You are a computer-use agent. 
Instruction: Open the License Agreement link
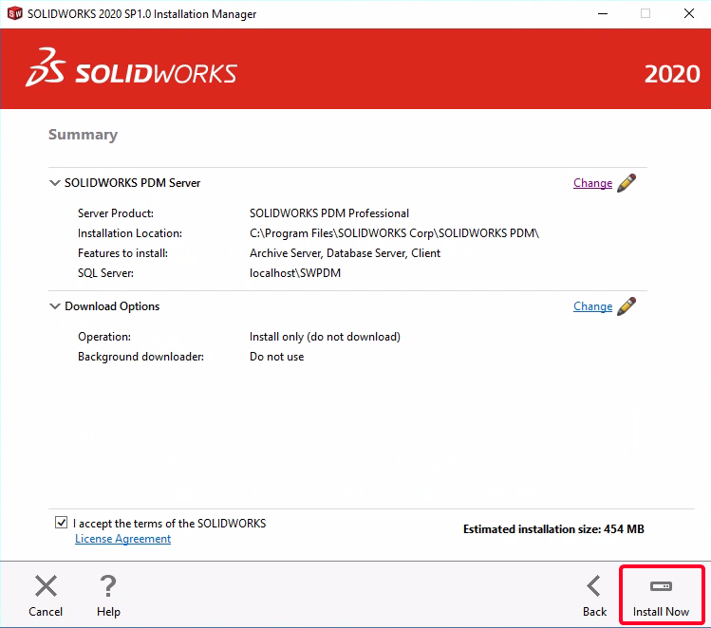pos(122,539)
